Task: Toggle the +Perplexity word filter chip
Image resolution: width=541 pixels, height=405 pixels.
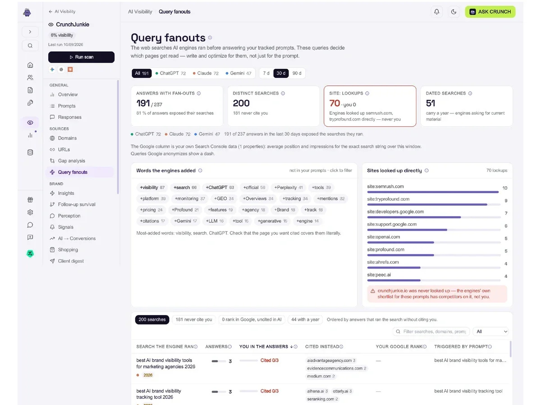Action: point(289,187)
